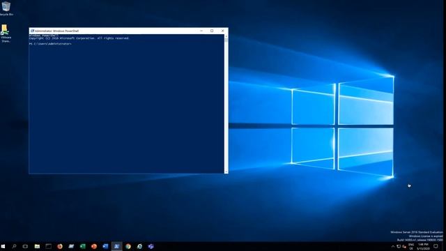Close the Administrator PowerShell window
The width and height of the screenshot is (446, 251).
tap(222, 31)
